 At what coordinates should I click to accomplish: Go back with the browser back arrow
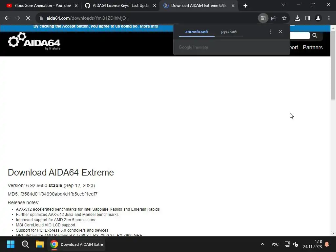tap(7, 18)
